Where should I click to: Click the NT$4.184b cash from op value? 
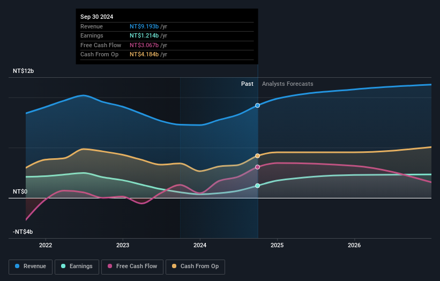(x=144, y=55)
